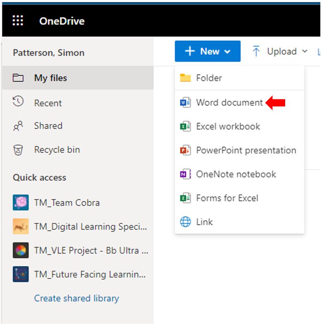Click the Patterson, Simon name heading
322x326 pixels.
pos(49,53)
